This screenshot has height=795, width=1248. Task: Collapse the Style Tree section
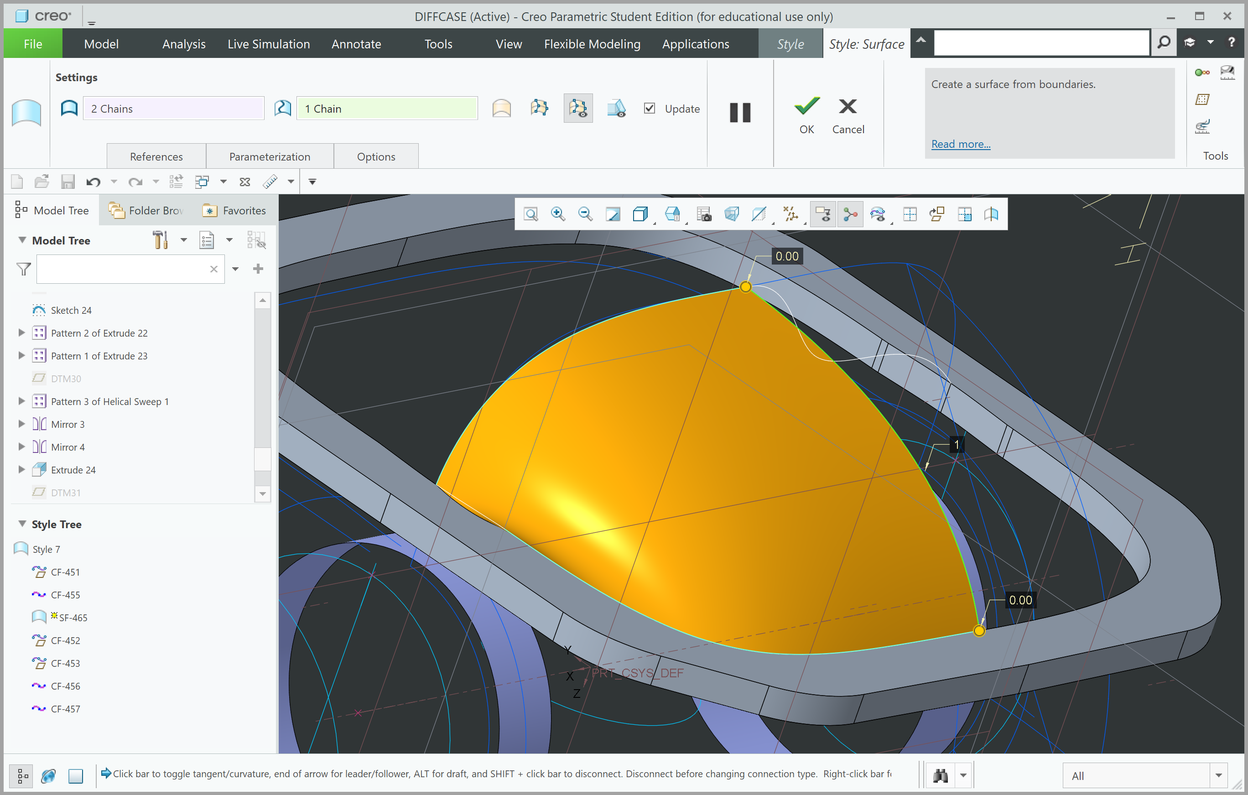point(22,524)
